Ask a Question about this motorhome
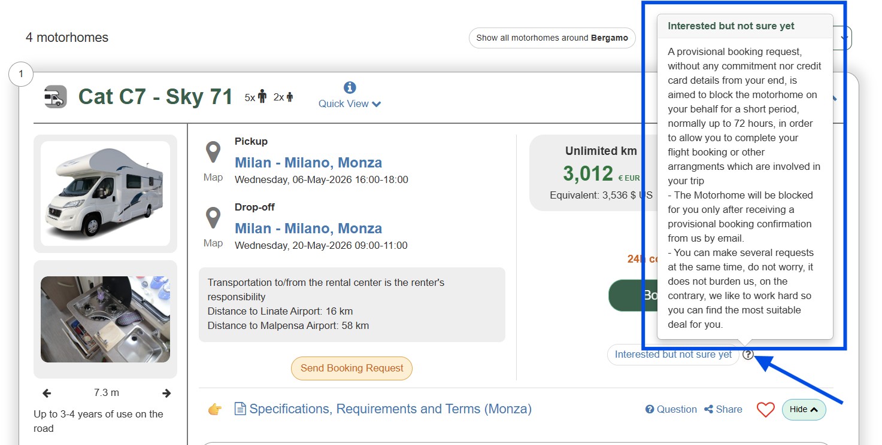 [x=671, y=409]
